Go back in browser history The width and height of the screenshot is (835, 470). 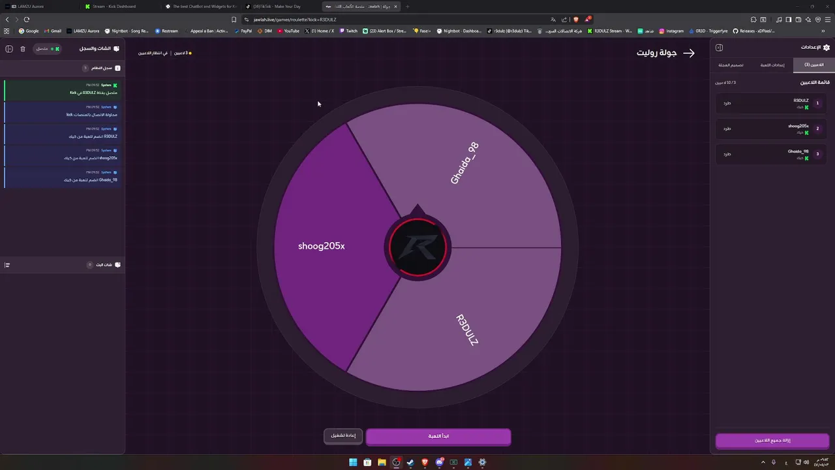(x=7, y=20)
